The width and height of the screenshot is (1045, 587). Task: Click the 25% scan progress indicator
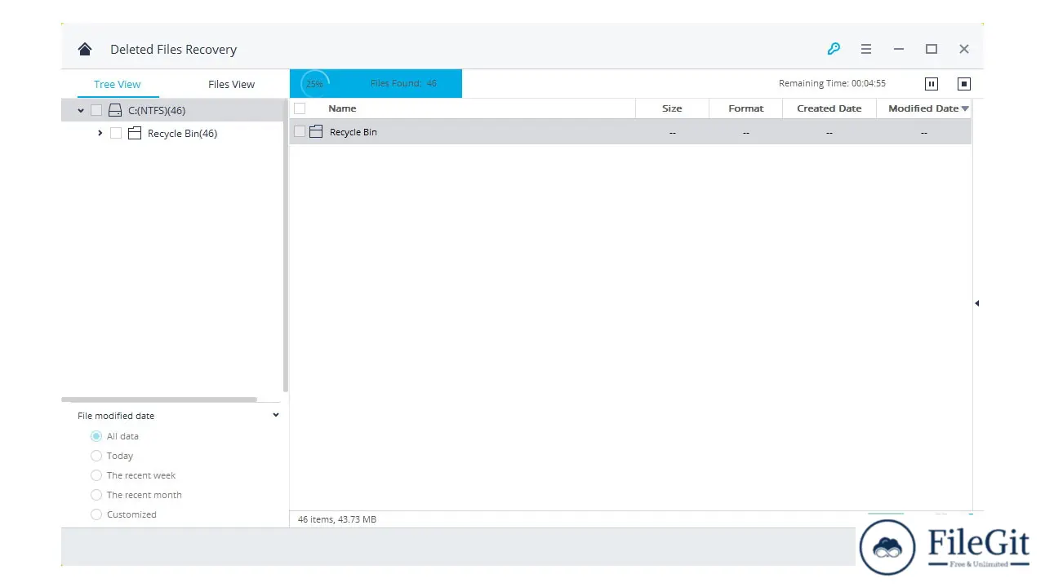click(314, 83)
